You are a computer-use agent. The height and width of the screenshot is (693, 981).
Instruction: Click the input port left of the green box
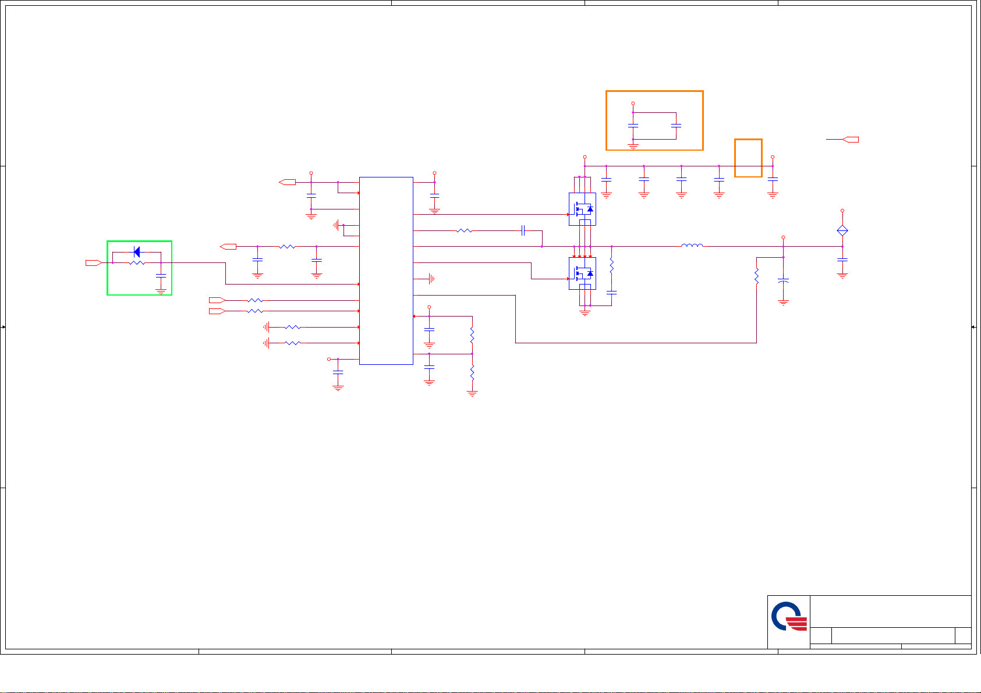point(94,263)
